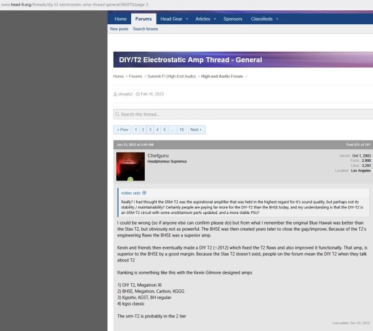Image resolution: width=373 pixels, height=331 pixels.
Task: Open the Classifieds menu item
Action: click(262, 19)
